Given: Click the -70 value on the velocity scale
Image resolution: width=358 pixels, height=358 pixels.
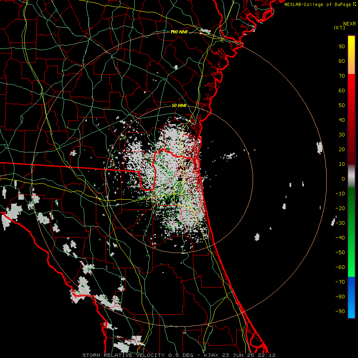Looking at the screenshot, I should click(340, 282).
